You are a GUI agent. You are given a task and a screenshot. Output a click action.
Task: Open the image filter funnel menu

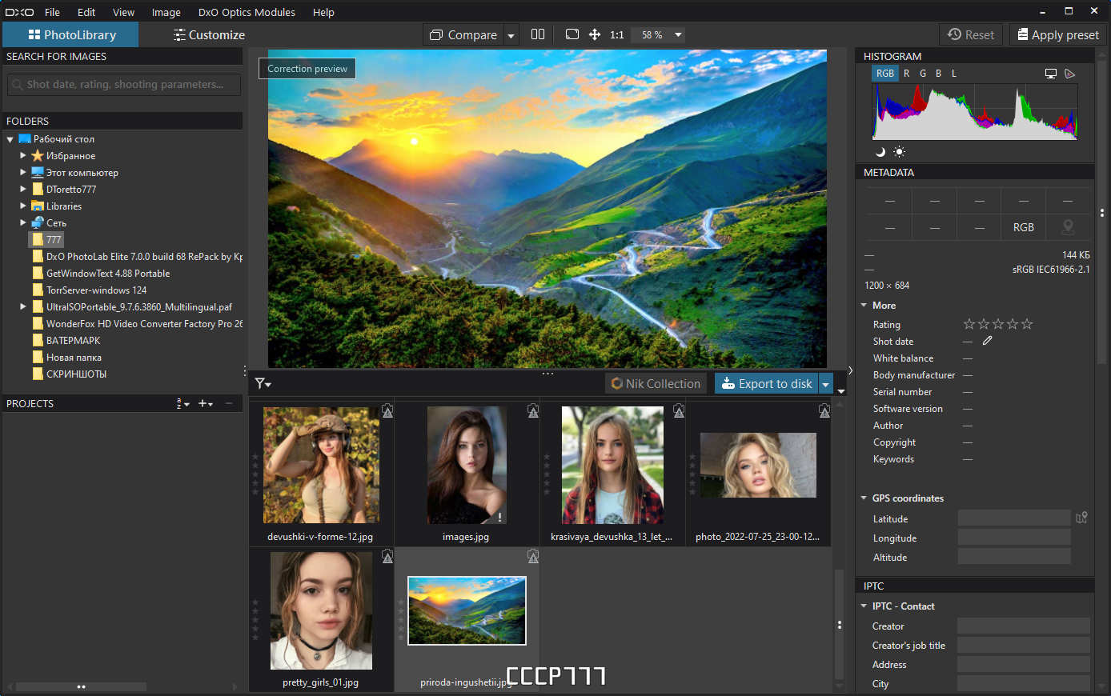[x=263, y=383]
